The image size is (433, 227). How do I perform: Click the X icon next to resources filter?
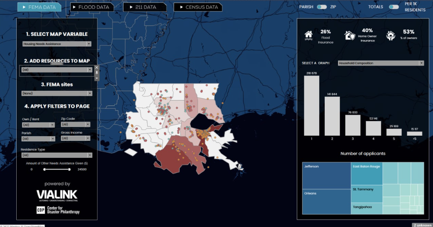click(x=97, y=67)
